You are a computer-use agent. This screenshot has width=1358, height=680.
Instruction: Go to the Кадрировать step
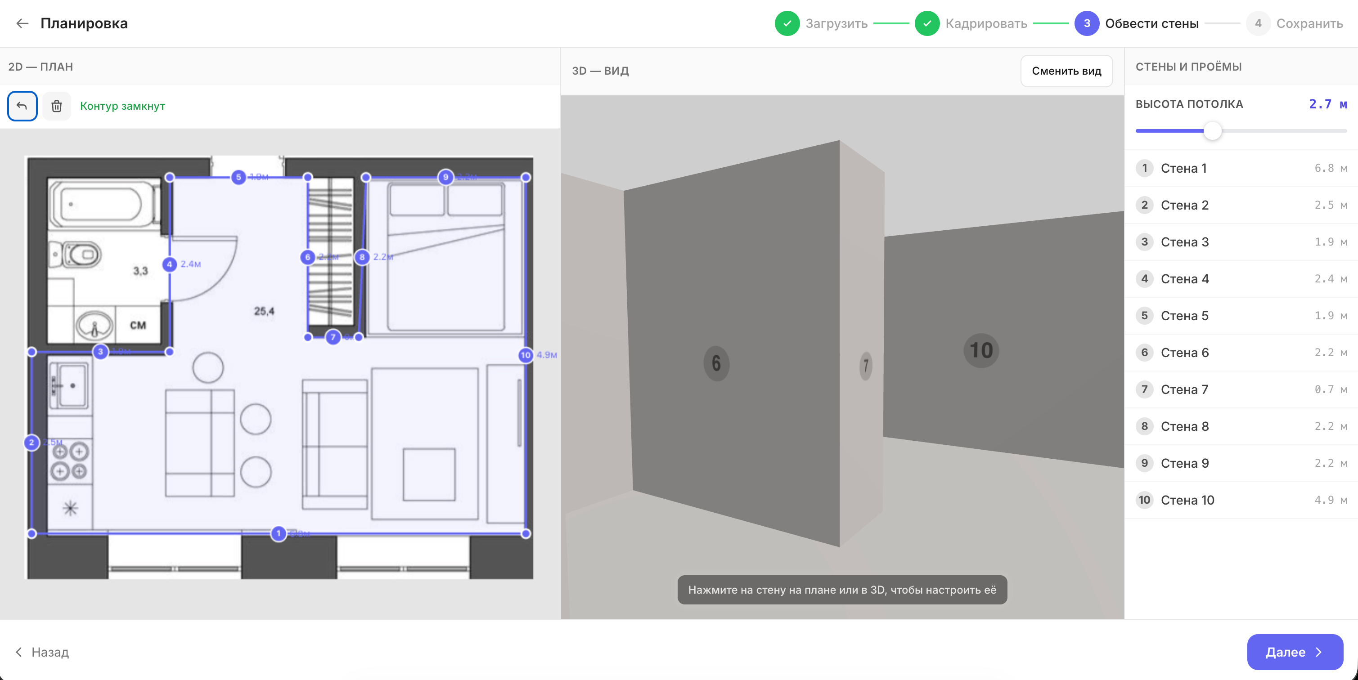(971, 23)
